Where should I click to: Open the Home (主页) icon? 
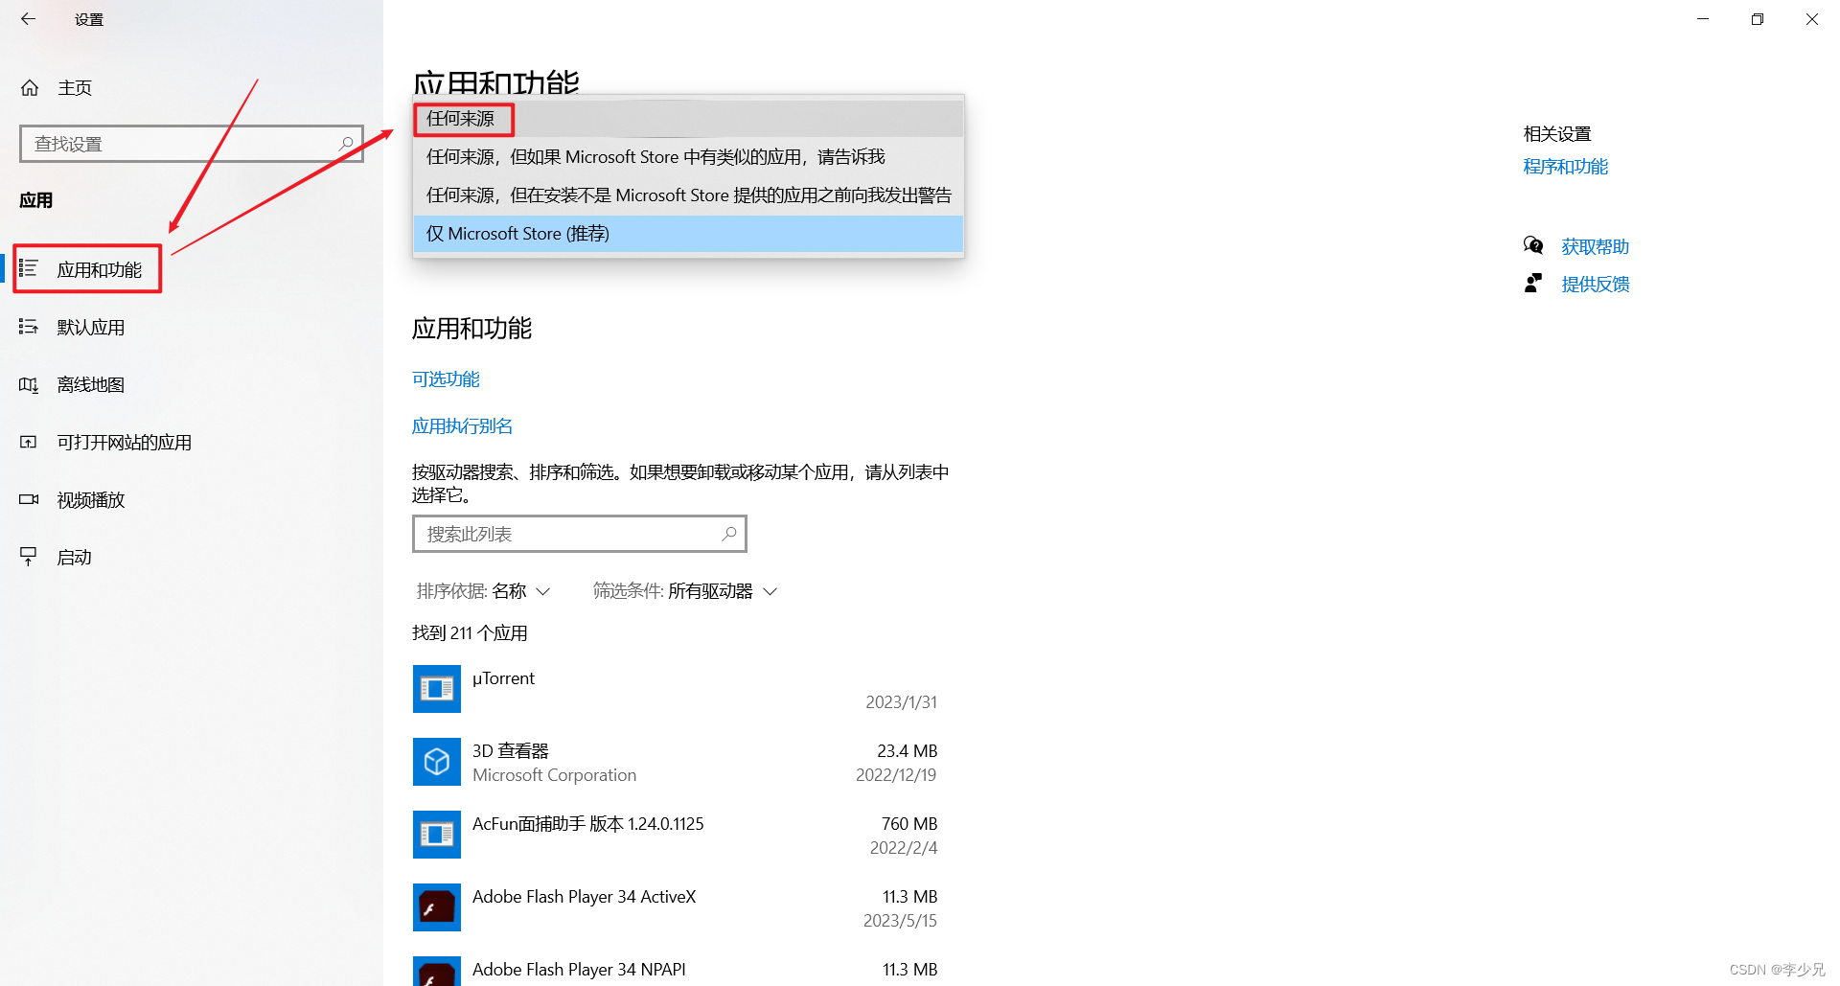pyautogui.click(x=30, y=88)
